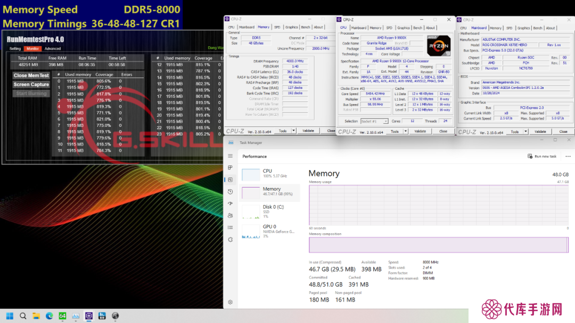Select Disk 0 (C:) in Performance list
Screen dimensions: 575x323
(270, 211)
